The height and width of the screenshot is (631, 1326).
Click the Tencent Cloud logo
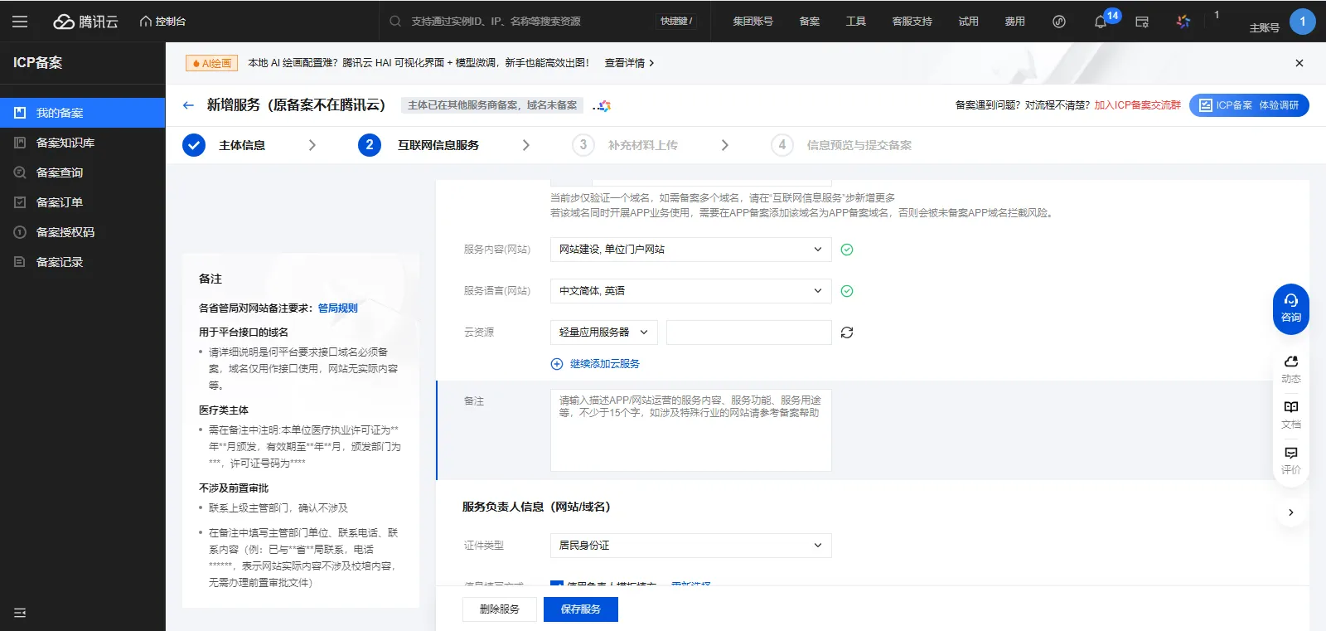tap(86, 22)
